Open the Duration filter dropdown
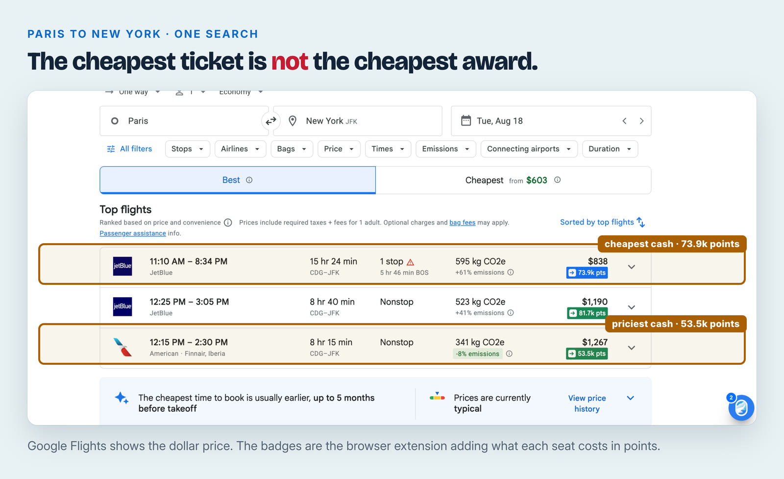 click(x=610, y=149)
